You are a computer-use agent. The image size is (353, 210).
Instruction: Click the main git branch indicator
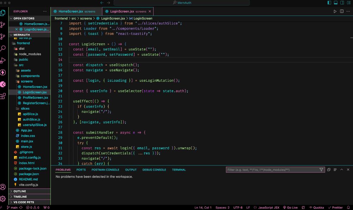(12, 208)
